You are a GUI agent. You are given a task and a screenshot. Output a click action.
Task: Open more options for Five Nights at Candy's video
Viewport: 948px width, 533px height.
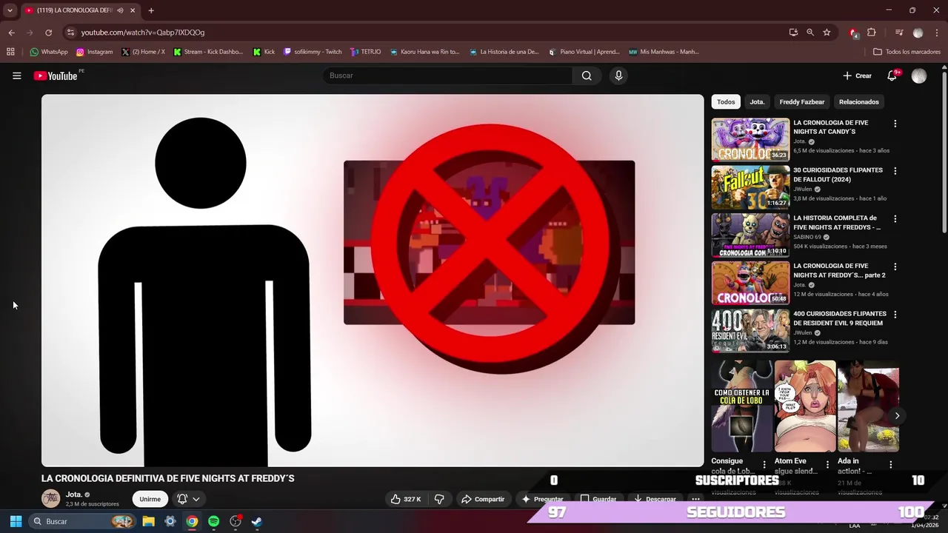click(895, 124)
